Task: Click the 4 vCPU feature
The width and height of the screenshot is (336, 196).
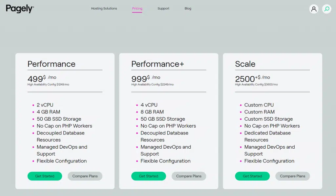Action: pos(149,105)
